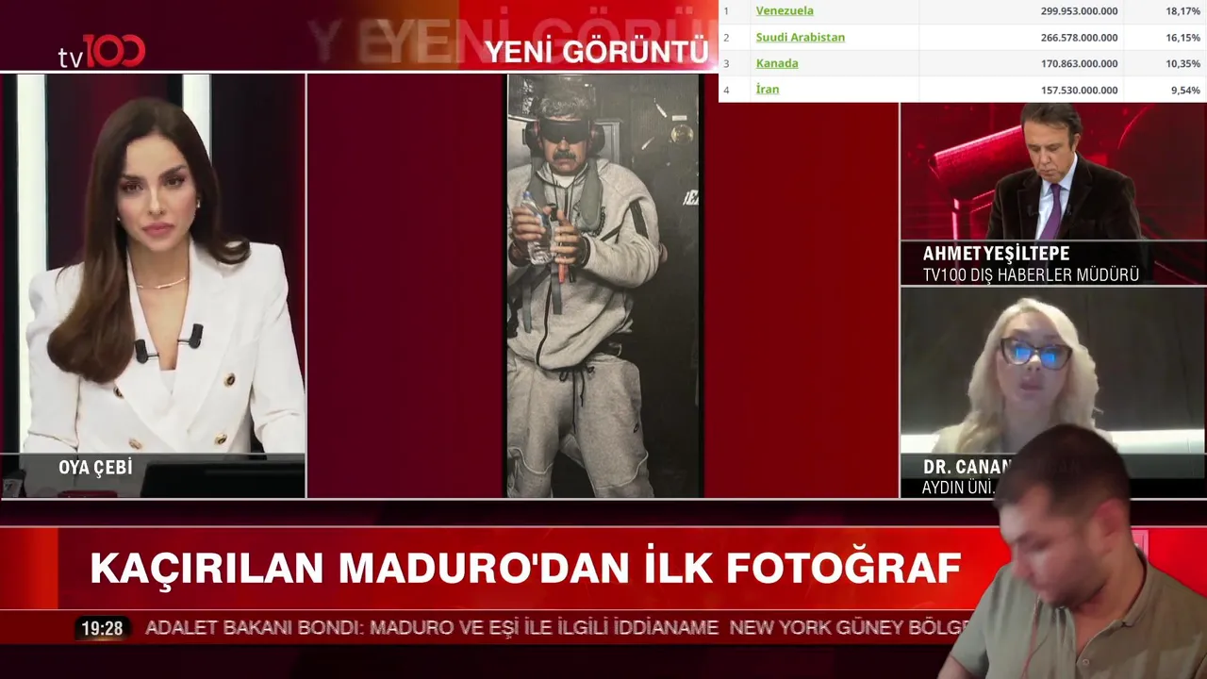
Task: Click the tv100 channel logo
Action: [x=102, y=51]
